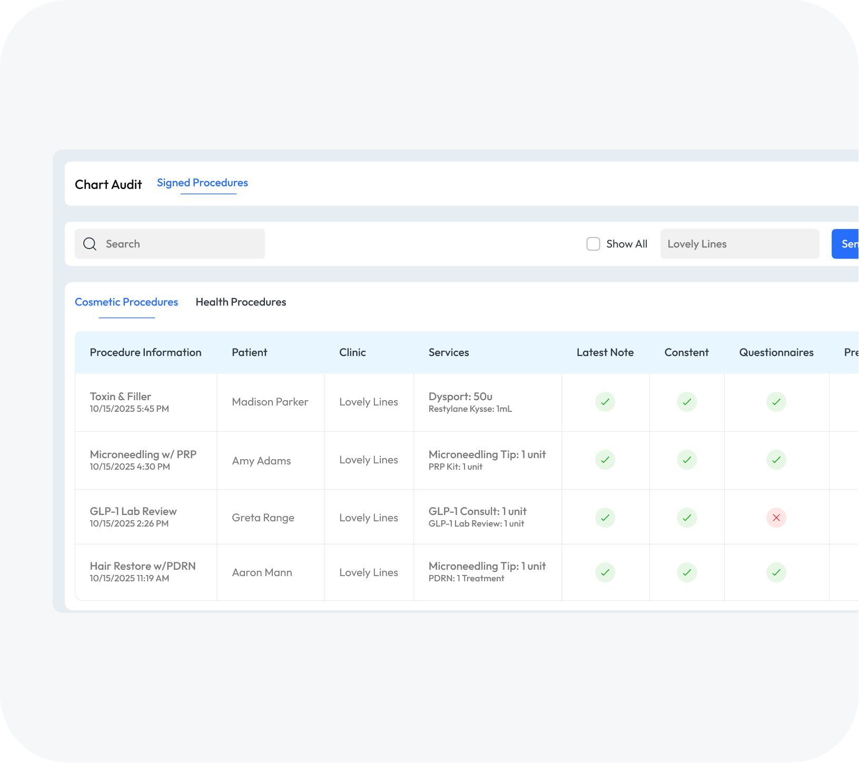Click into the Search input field
This screenshot has width=859, height=763.
tap(179, 244)
